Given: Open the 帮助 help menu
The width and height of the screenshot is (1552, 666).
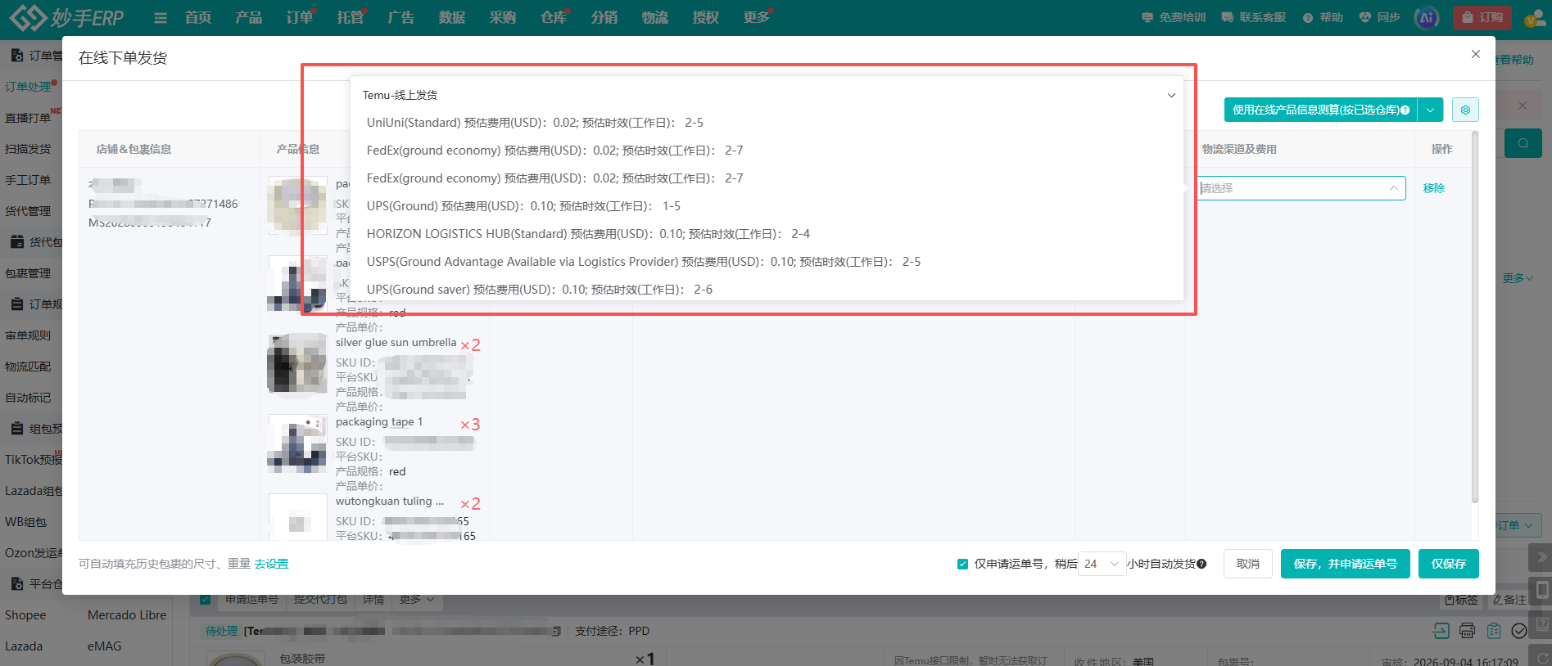Looking at the screenshot, I should point(1323,17).
